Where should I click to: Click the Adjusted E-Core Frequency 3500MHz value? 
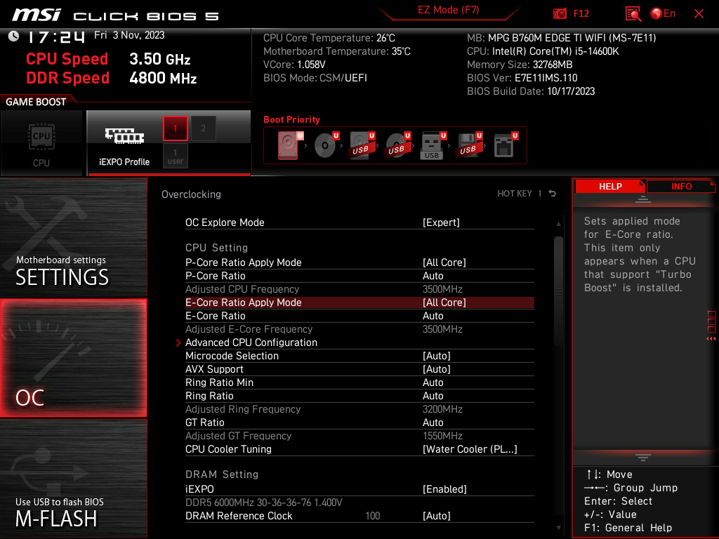442,329
